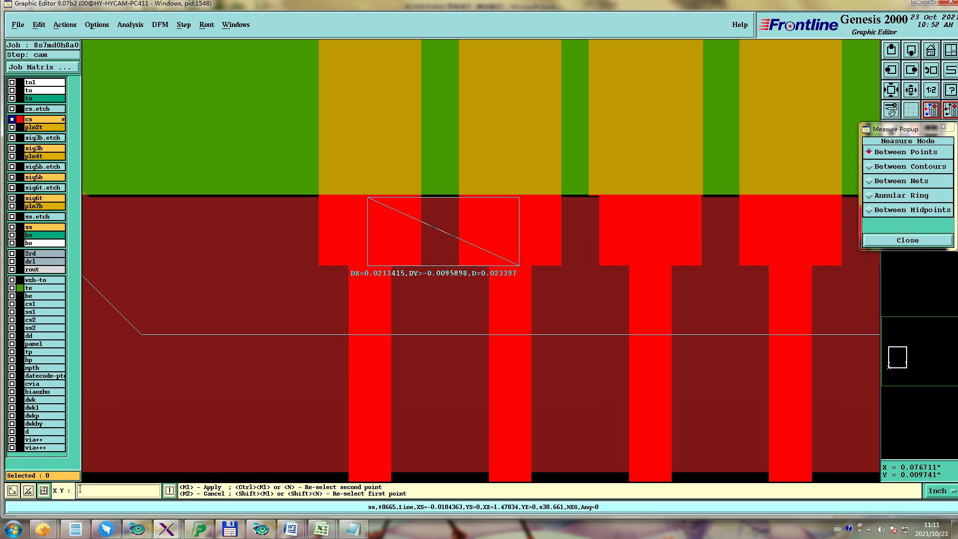Open the Job Matrix... button

tap(42, 67)
